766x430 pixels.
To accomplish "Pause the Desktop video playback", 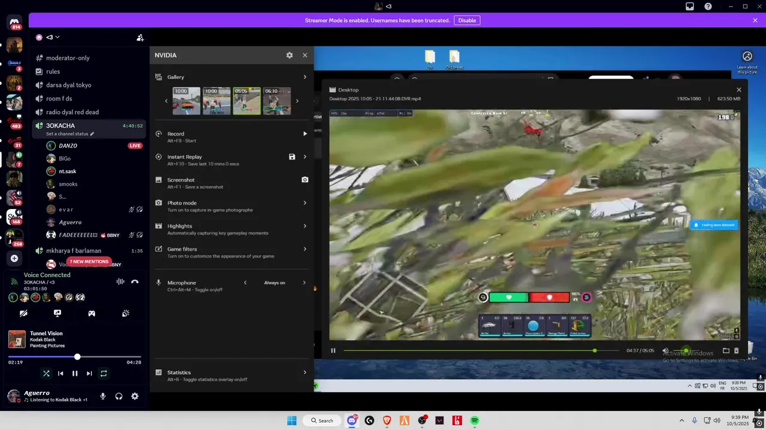I will [333, 351].
